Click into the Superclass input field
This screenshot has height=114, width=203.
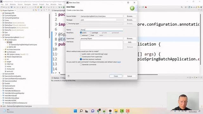point(101,39)
